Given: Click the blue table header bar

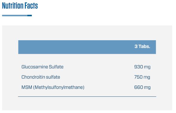Looking at the screenshot, I should click(x=87, y=47).
